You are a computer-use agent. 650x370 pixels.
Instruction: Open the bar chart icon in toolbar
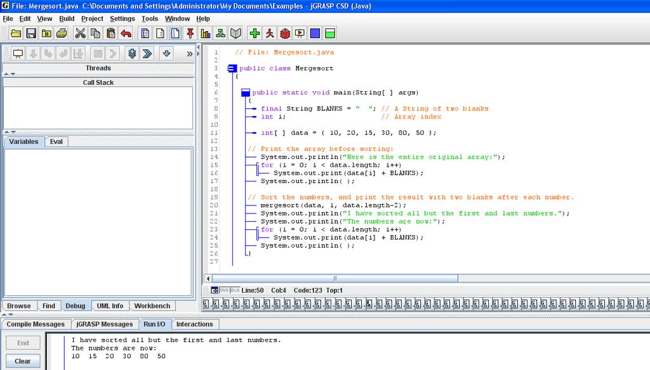pos(206,33)
